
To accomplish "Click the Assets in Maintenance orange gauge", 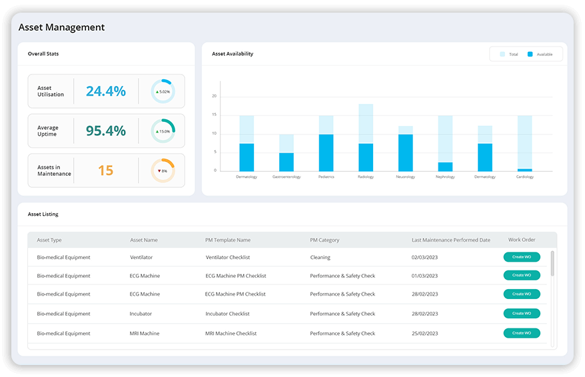I will click(163, 171).
